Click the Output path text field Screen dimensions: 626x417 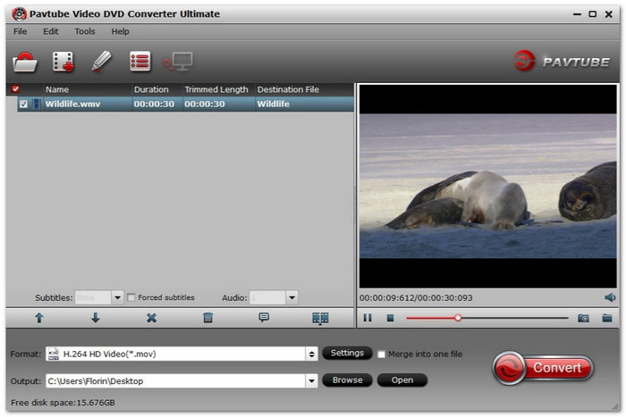(x=175, y=380)
